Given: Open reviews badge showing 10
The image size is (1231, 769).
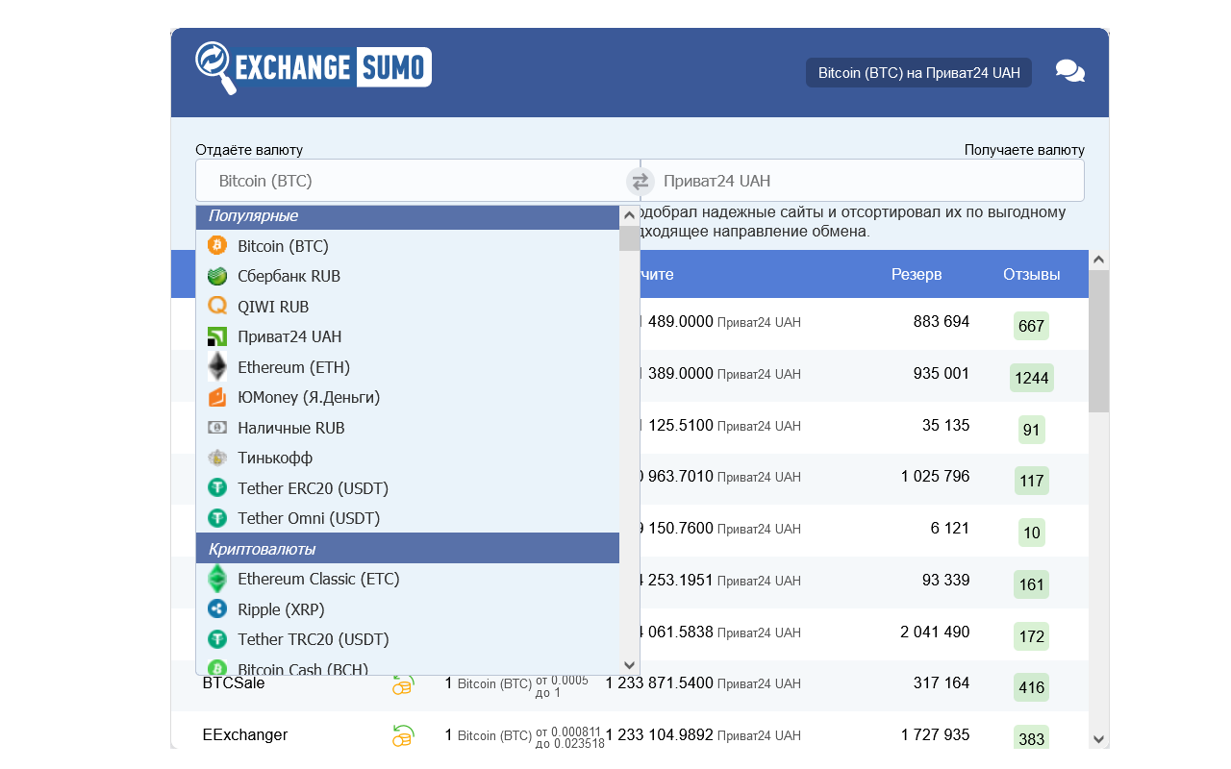Looking at the screenshot, I should [x=1032, y=533].
